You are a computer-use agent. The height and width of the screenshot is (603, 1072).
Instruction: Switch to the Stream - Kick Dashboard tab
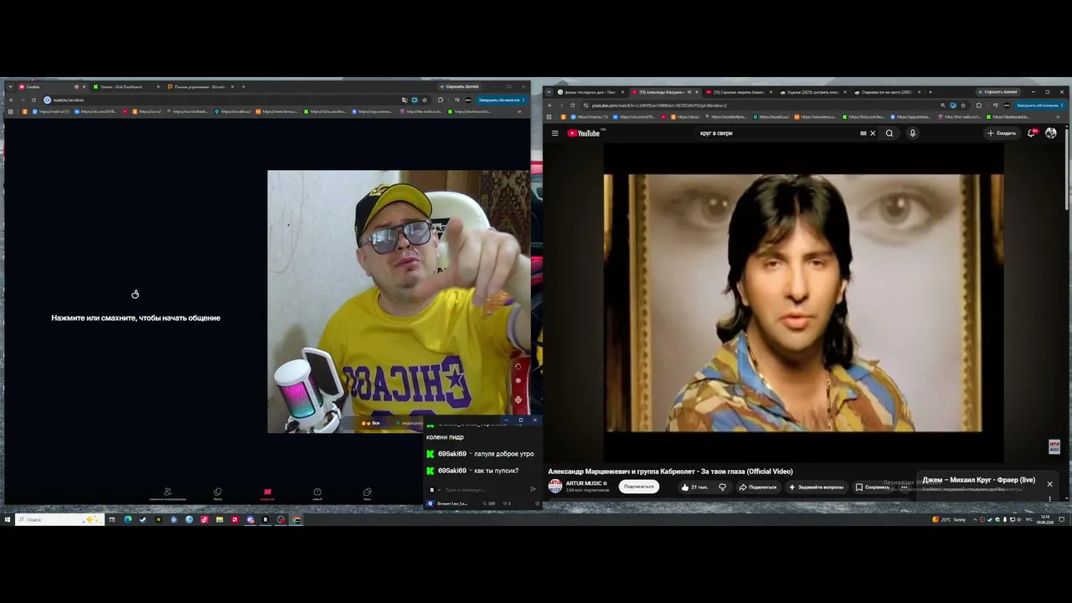(x=125, y=86)
